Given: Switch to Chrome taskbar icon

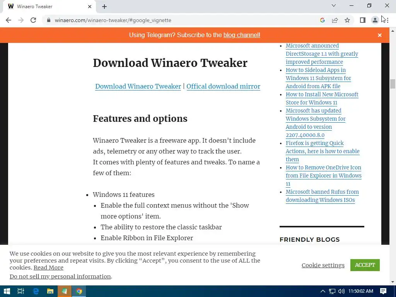Looking at the screenshot, I should point(79,291).
